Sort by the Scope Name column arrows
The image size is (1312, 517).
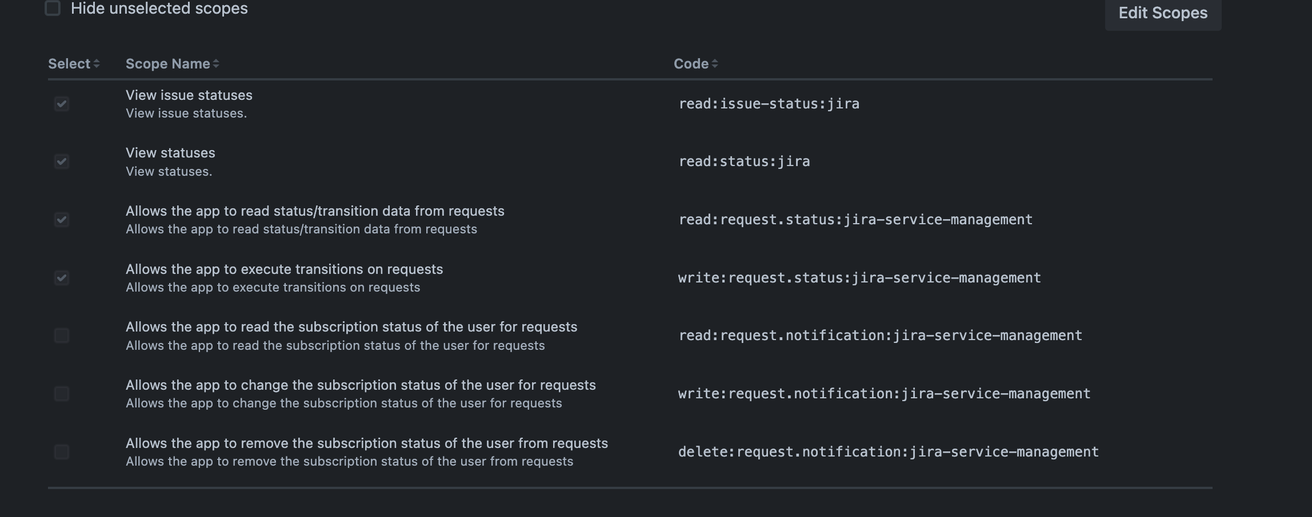216,64
